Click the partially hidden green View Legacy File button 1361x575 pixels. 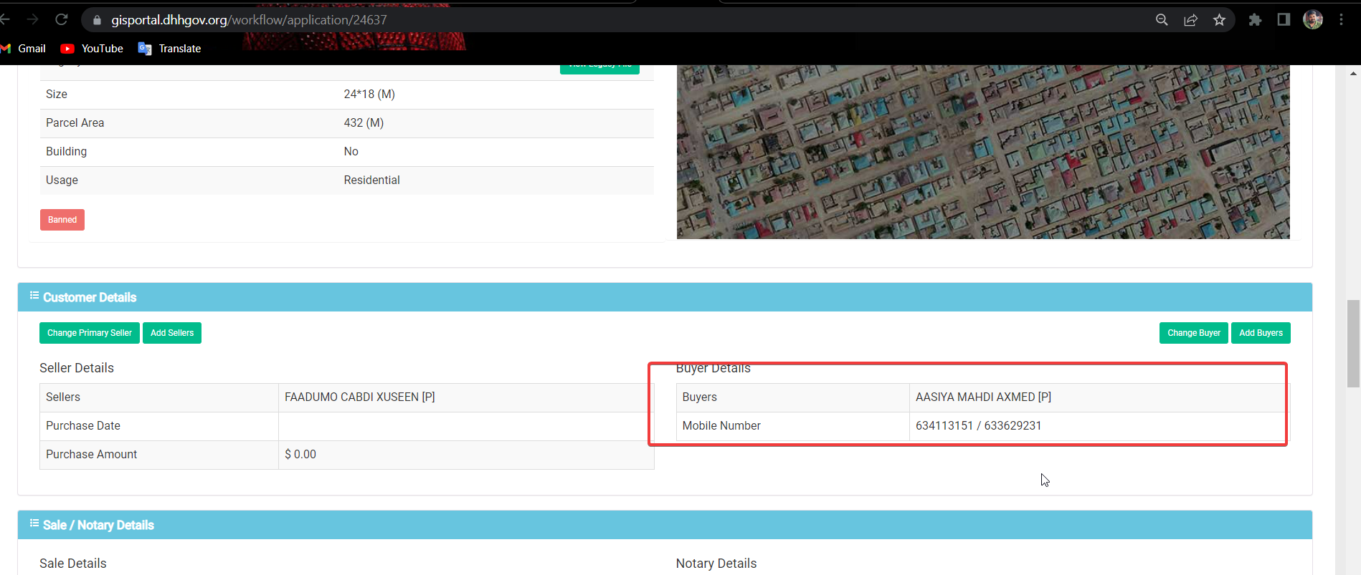(599, 69)
